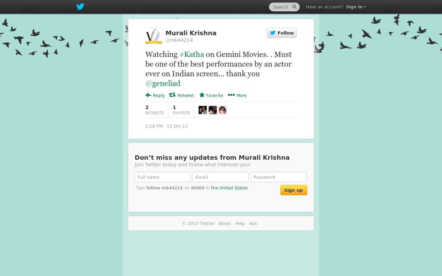This screenshot has width=442, height=276.
Task: Click the tweet text 'Watching'
Action: 161,55
